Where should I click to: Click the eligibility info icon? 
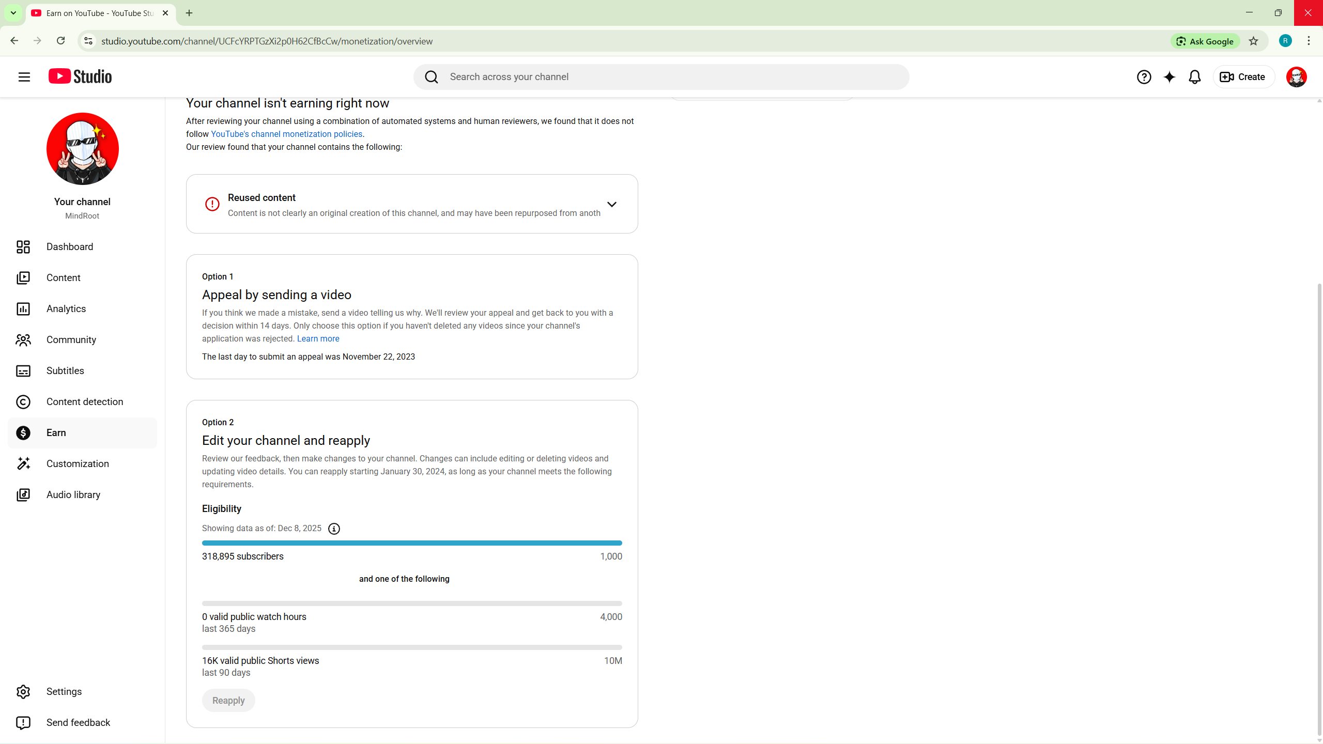coord(334,529)
